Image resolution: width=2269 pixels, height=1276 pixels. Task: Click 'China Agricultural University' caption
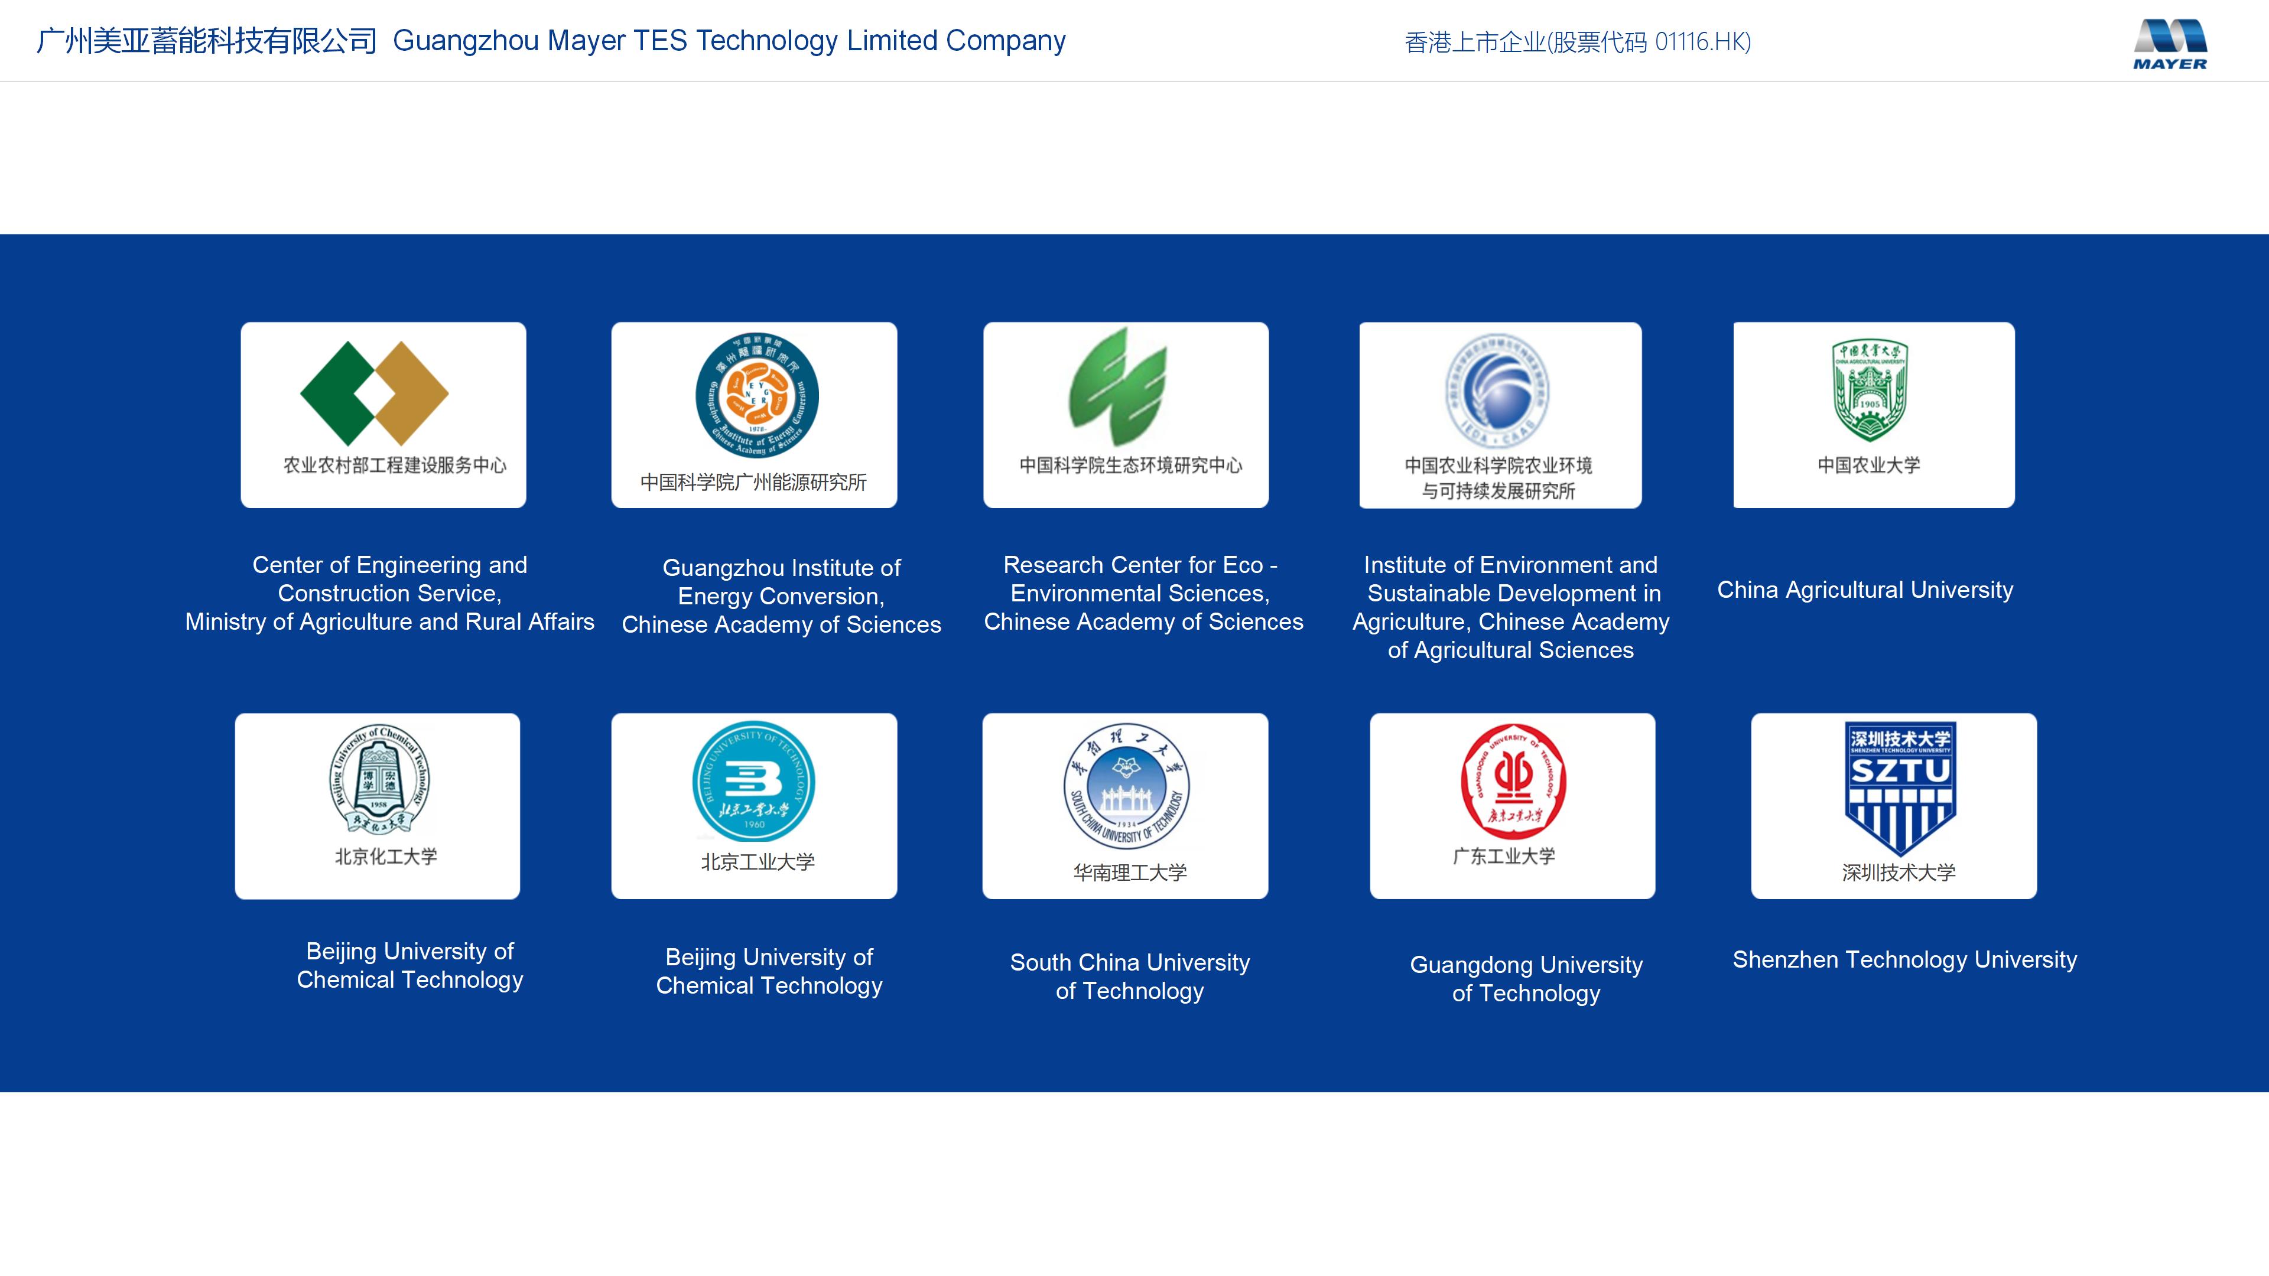(x=1865, y=590)
